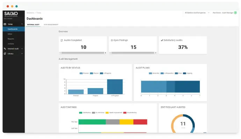
Task: Click the Satisfactory Audits checkmark icon
Action: click(x=162, y=40)
